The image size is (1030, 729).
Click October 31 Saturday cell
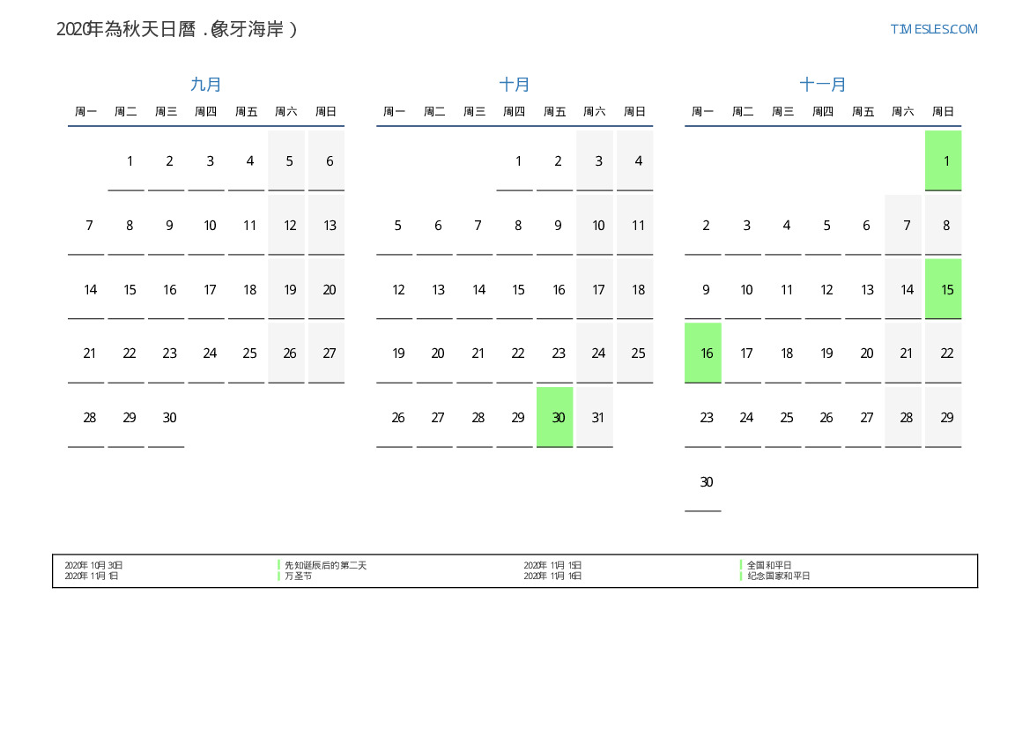click(x=597, y=417)
